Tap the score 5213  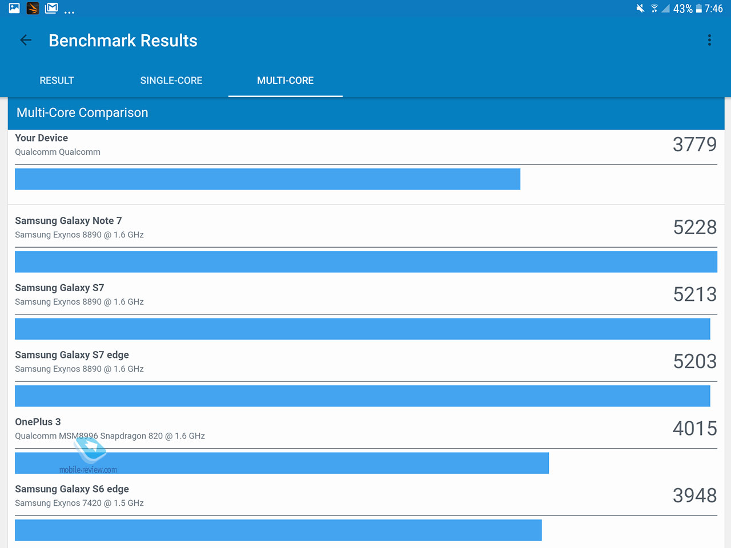point(694,295)
